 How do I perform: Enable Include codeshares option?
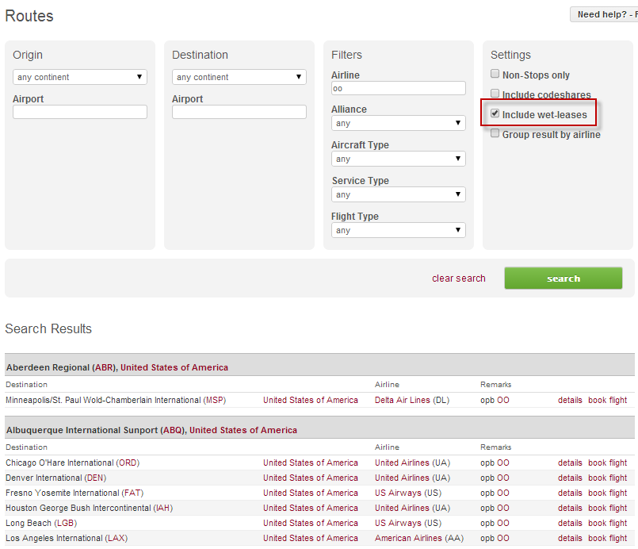[495, 94]
